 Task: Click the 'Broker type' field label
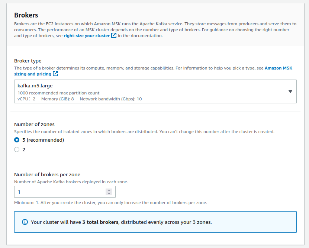(28, 61)
